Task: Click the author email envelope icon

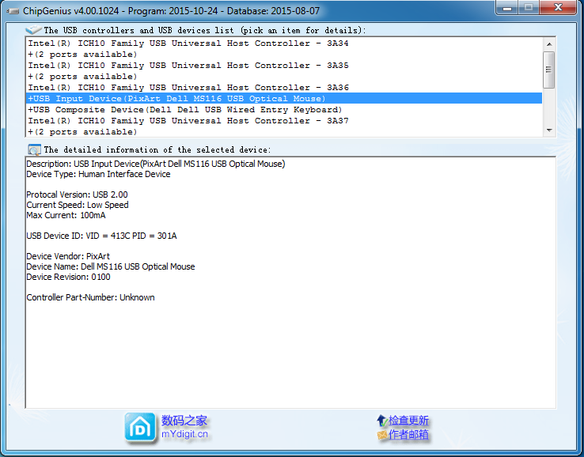Action: coord(381,434)
